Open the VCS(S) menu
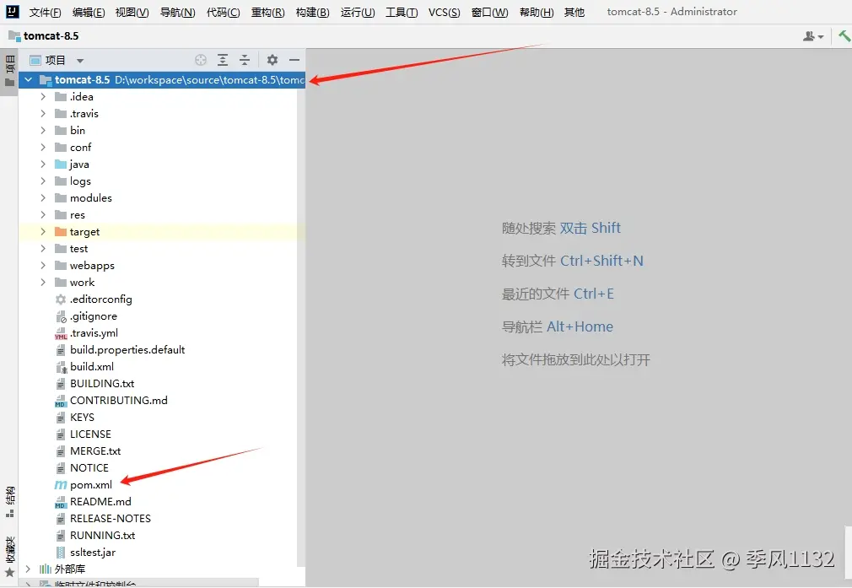 (444, 12)
